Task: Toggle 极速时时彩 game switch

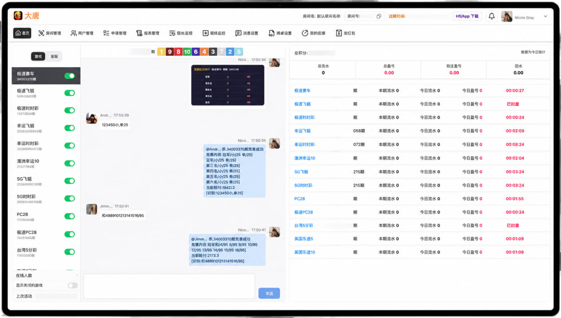Action: [x=70, y=111]
